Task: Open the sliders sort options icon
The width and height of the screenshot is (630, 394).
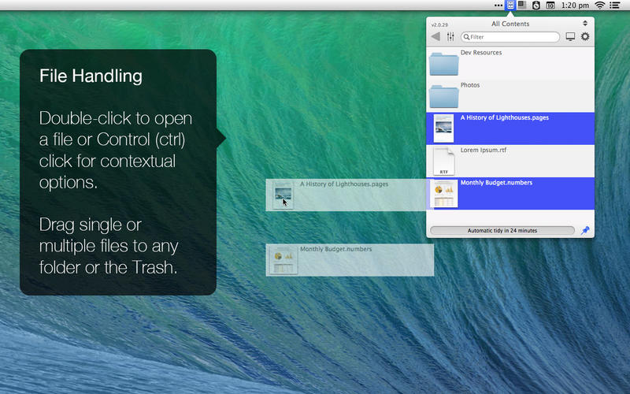Action: pos(450,36)
